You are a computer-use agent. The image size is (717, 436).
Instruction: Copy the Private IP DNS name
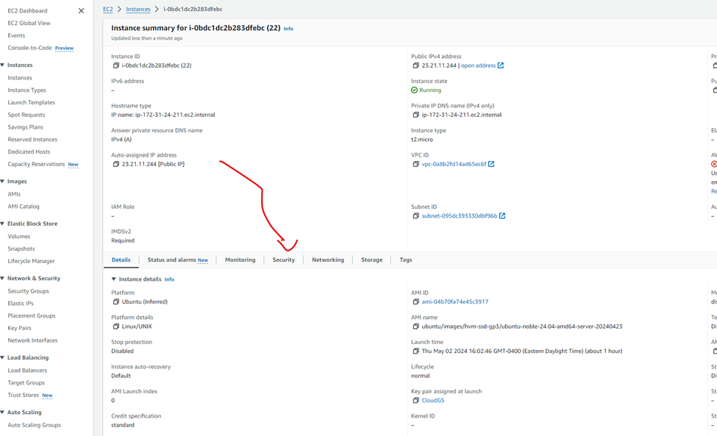pos(415,115)
